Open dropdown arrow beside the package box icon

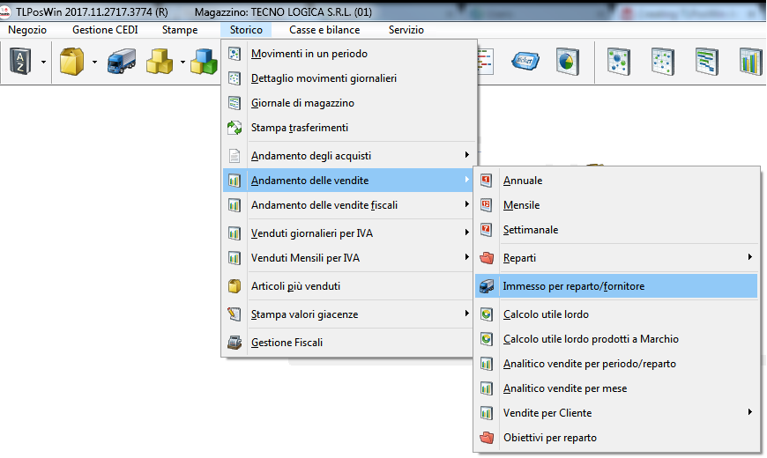(93, 62)
